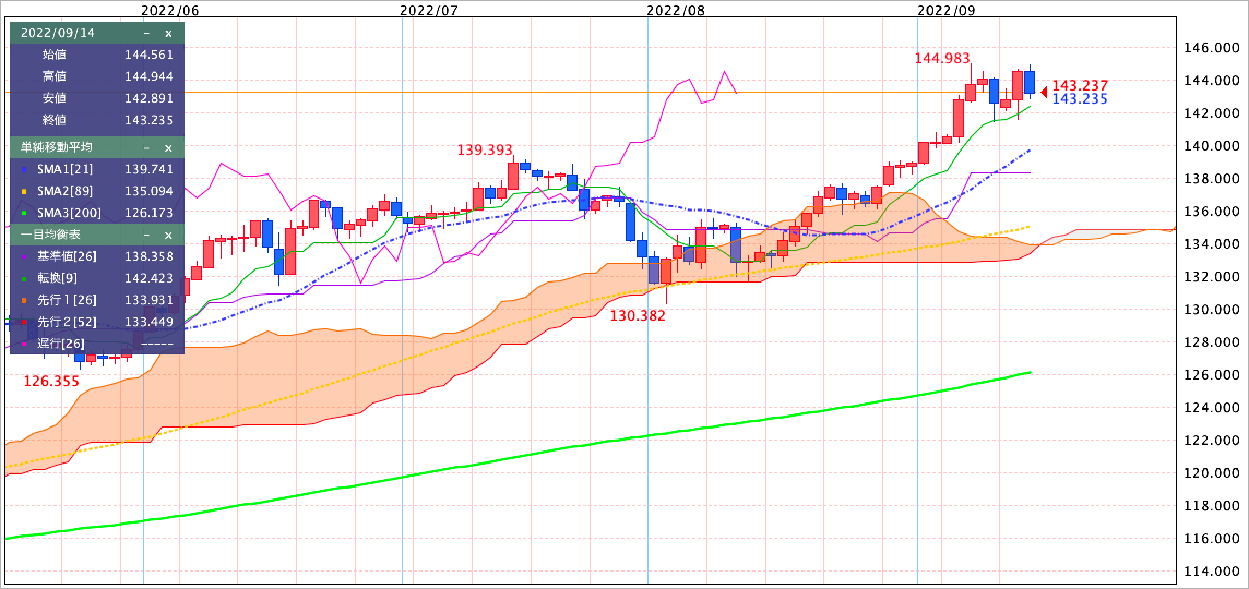Click the 遅行[26] magenta color marker
The width and height of the screenshot is (1249, 589).
(x=24, y=345)
